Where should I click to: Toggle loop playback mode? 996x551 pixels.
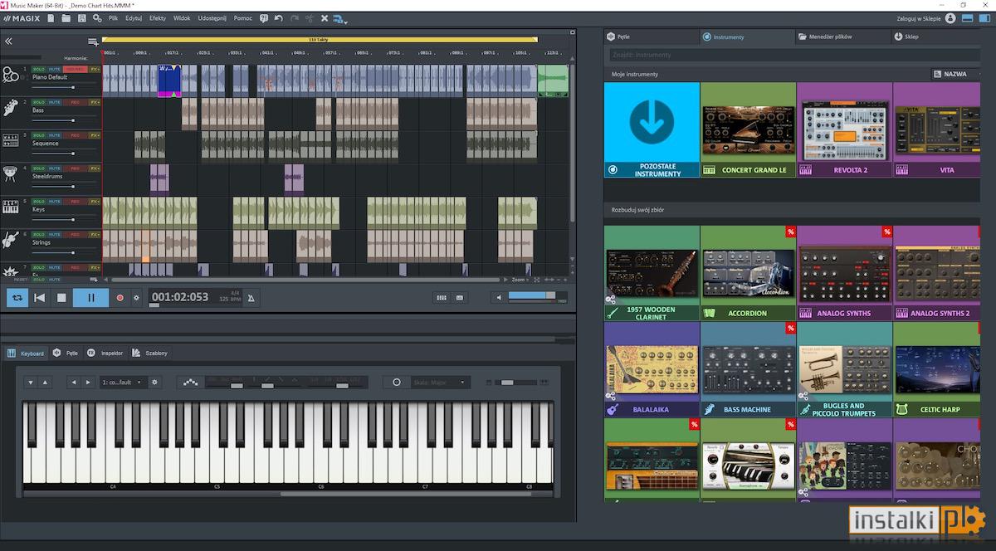pos(17,297)
